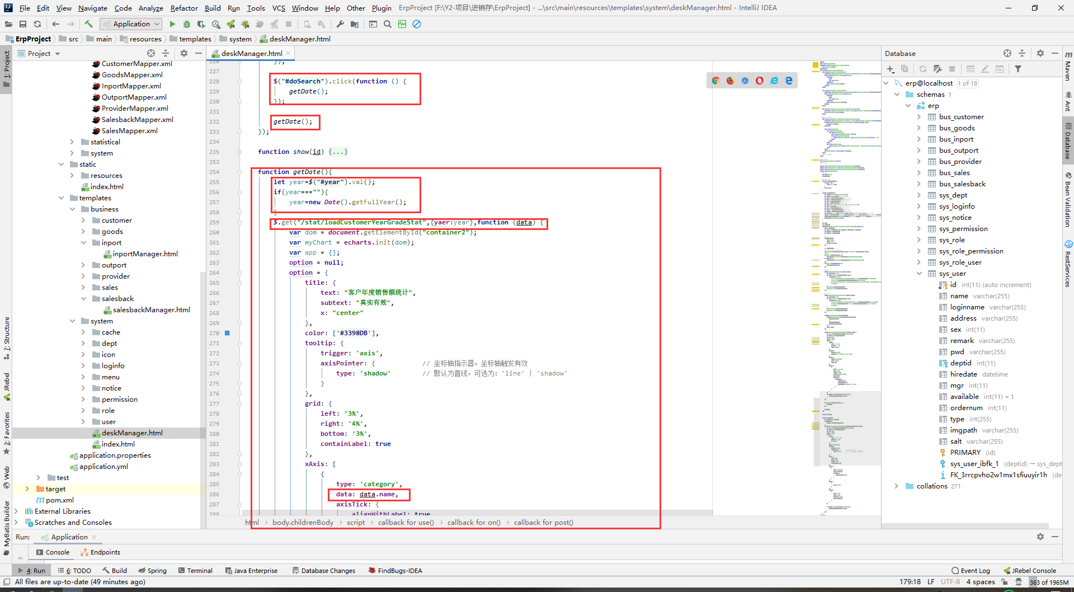Open Project Structure settings wrench icon
Image resolution: width=1074 pixels, height=592 pixels.
pyautogui.click(x=340, y=24)
